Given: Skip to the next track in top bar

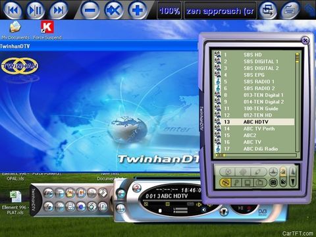Looking at the screenshot, I should [x=59, y=10].
